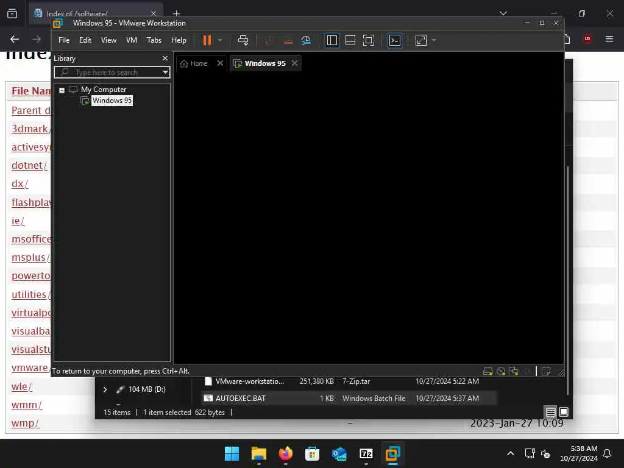Click the stretch guest display icon
624x468 pixels.
pyautogui.click(x=420, y=40)
